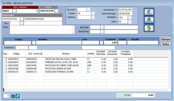Select row PROCICAR CREMA 60 GMS

85,69
